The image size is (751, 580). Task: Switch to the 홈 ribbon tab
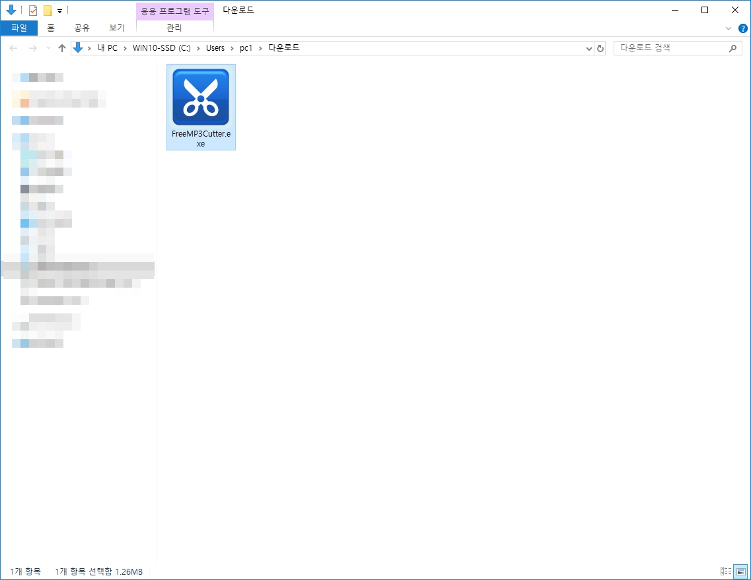click(51, 28)
